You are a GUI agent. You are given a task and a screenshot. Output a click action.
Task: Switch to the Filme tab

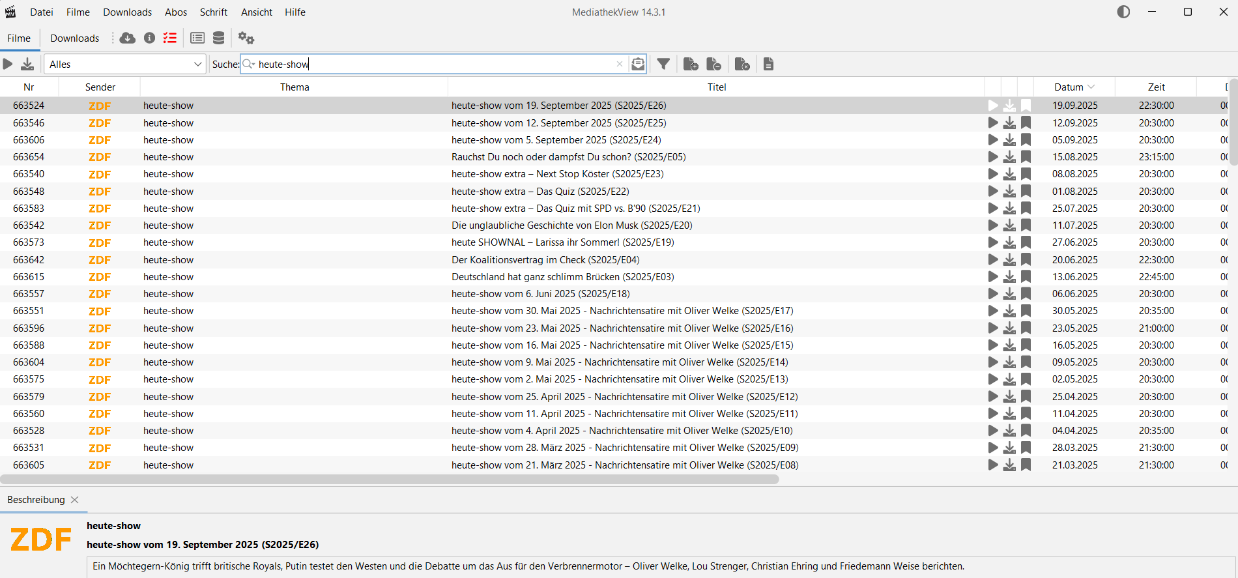pyautogui.click(x=19, y=38)
